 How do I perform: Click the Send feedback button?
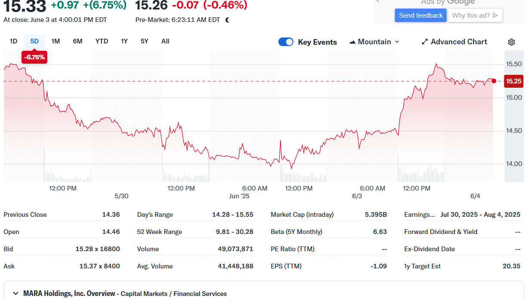[421, 15]
